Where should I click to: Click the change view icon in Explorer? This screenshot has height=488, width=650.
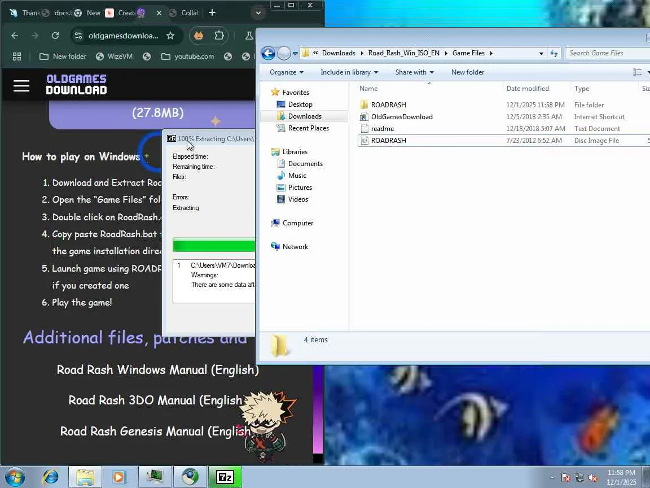coord(637,72)
